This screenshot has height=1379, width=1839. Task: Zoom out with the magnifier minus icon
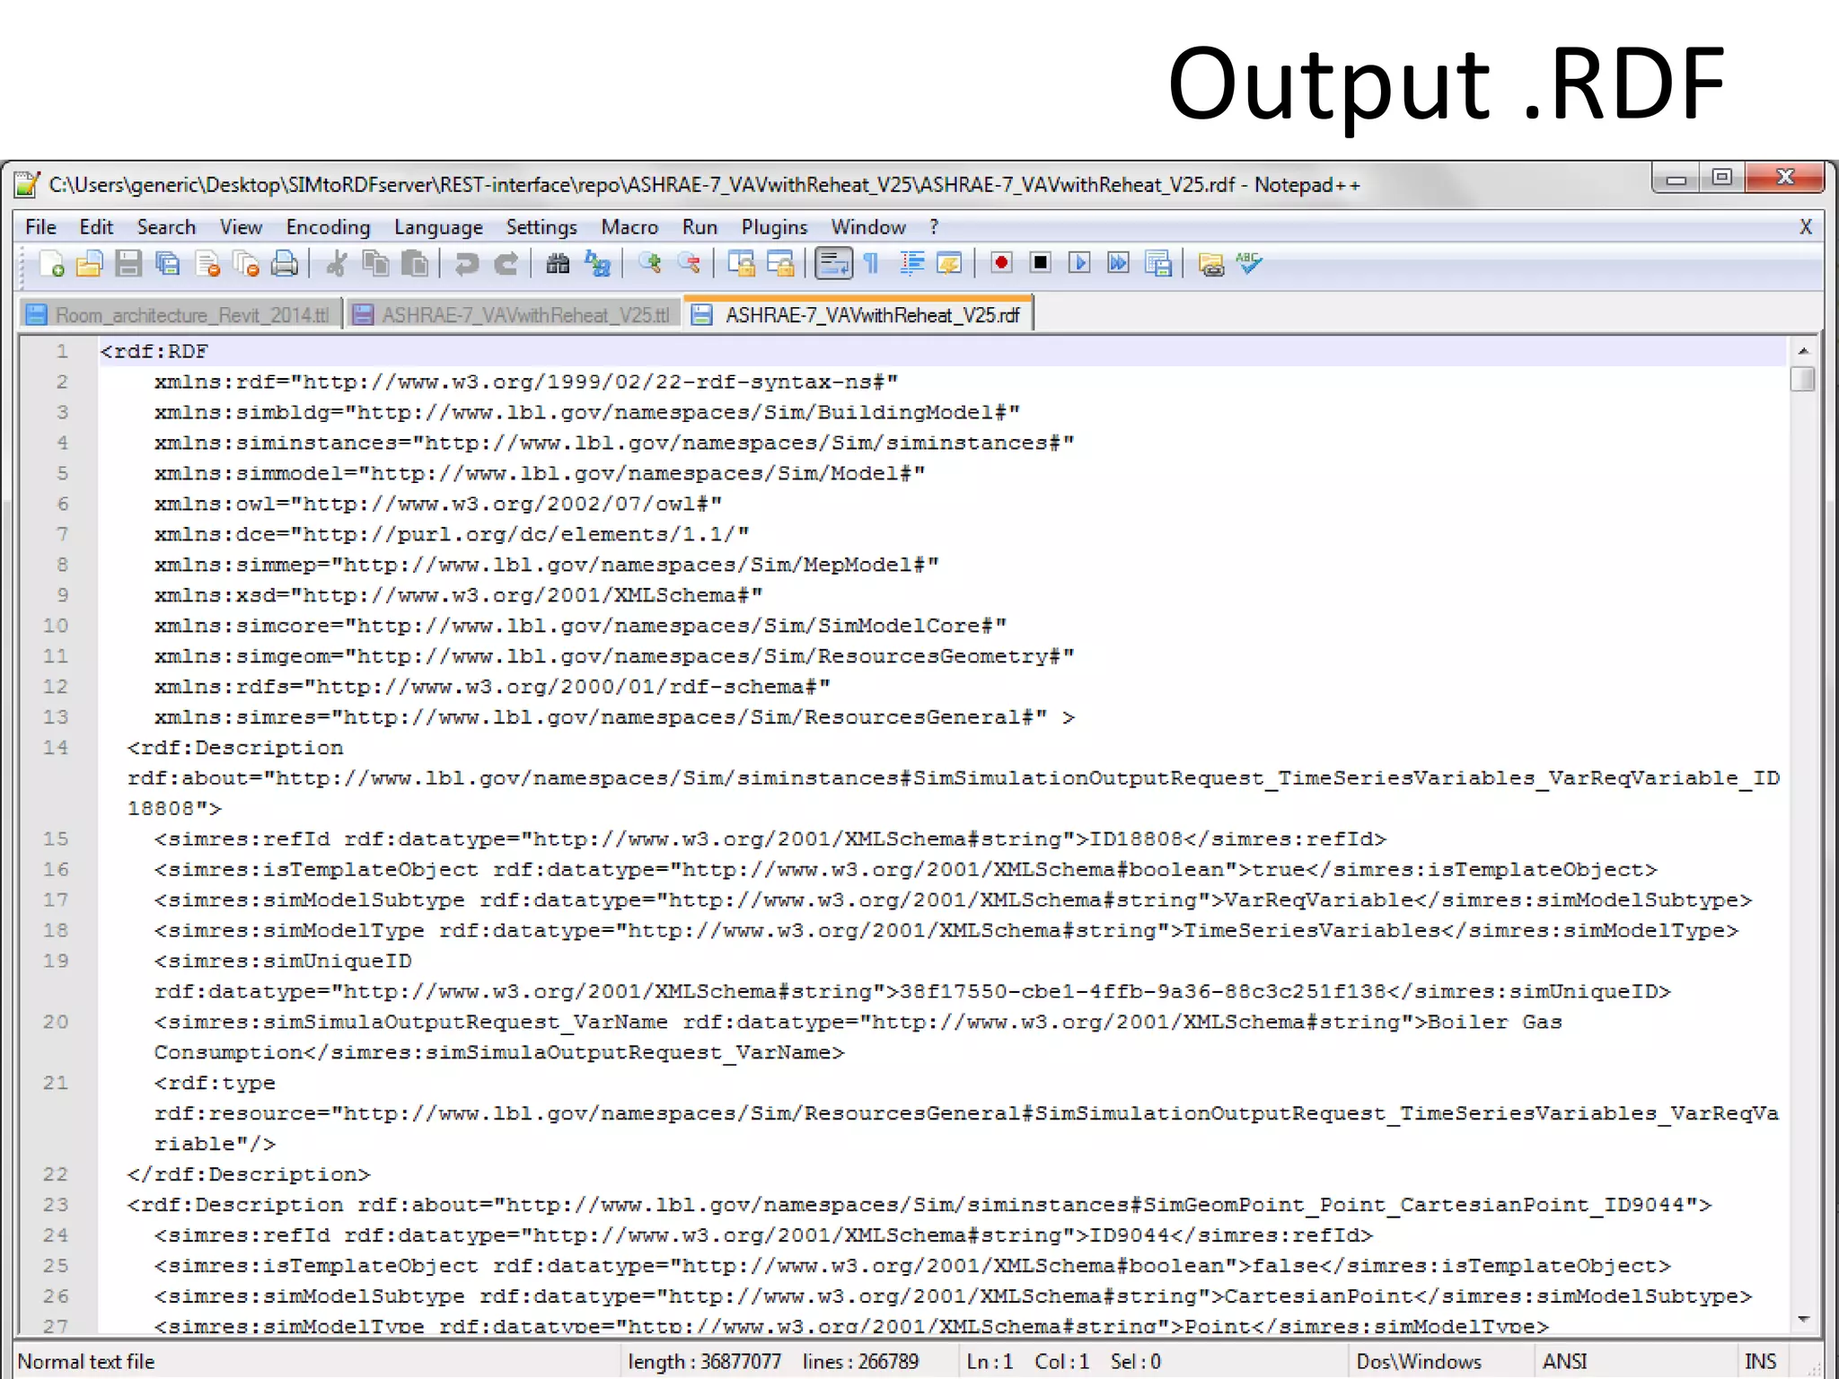click(689, 264)
